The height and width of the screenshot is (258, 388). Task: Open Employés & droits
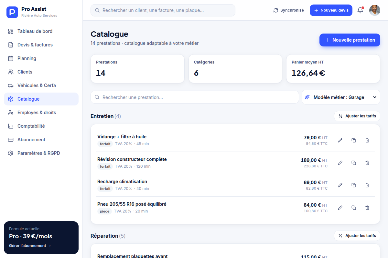(41, 113)
